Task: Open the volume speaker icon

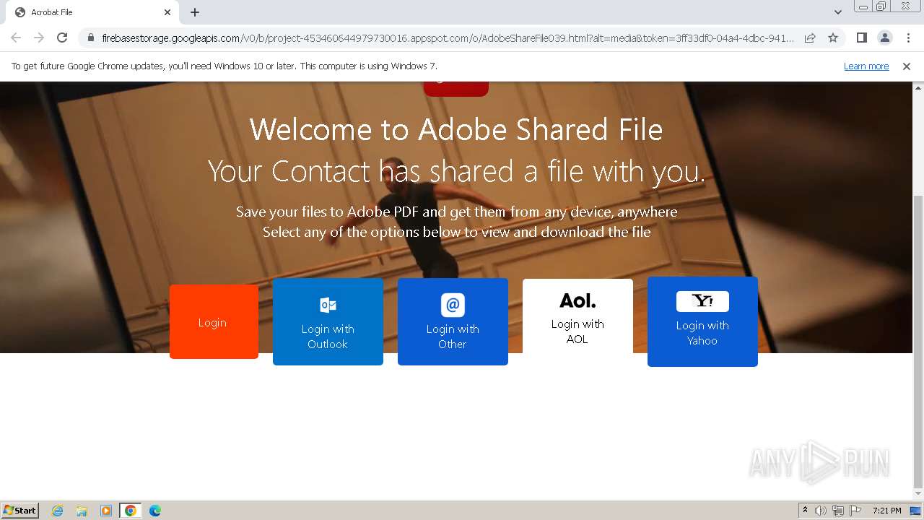Action: (x=821, y=511)
